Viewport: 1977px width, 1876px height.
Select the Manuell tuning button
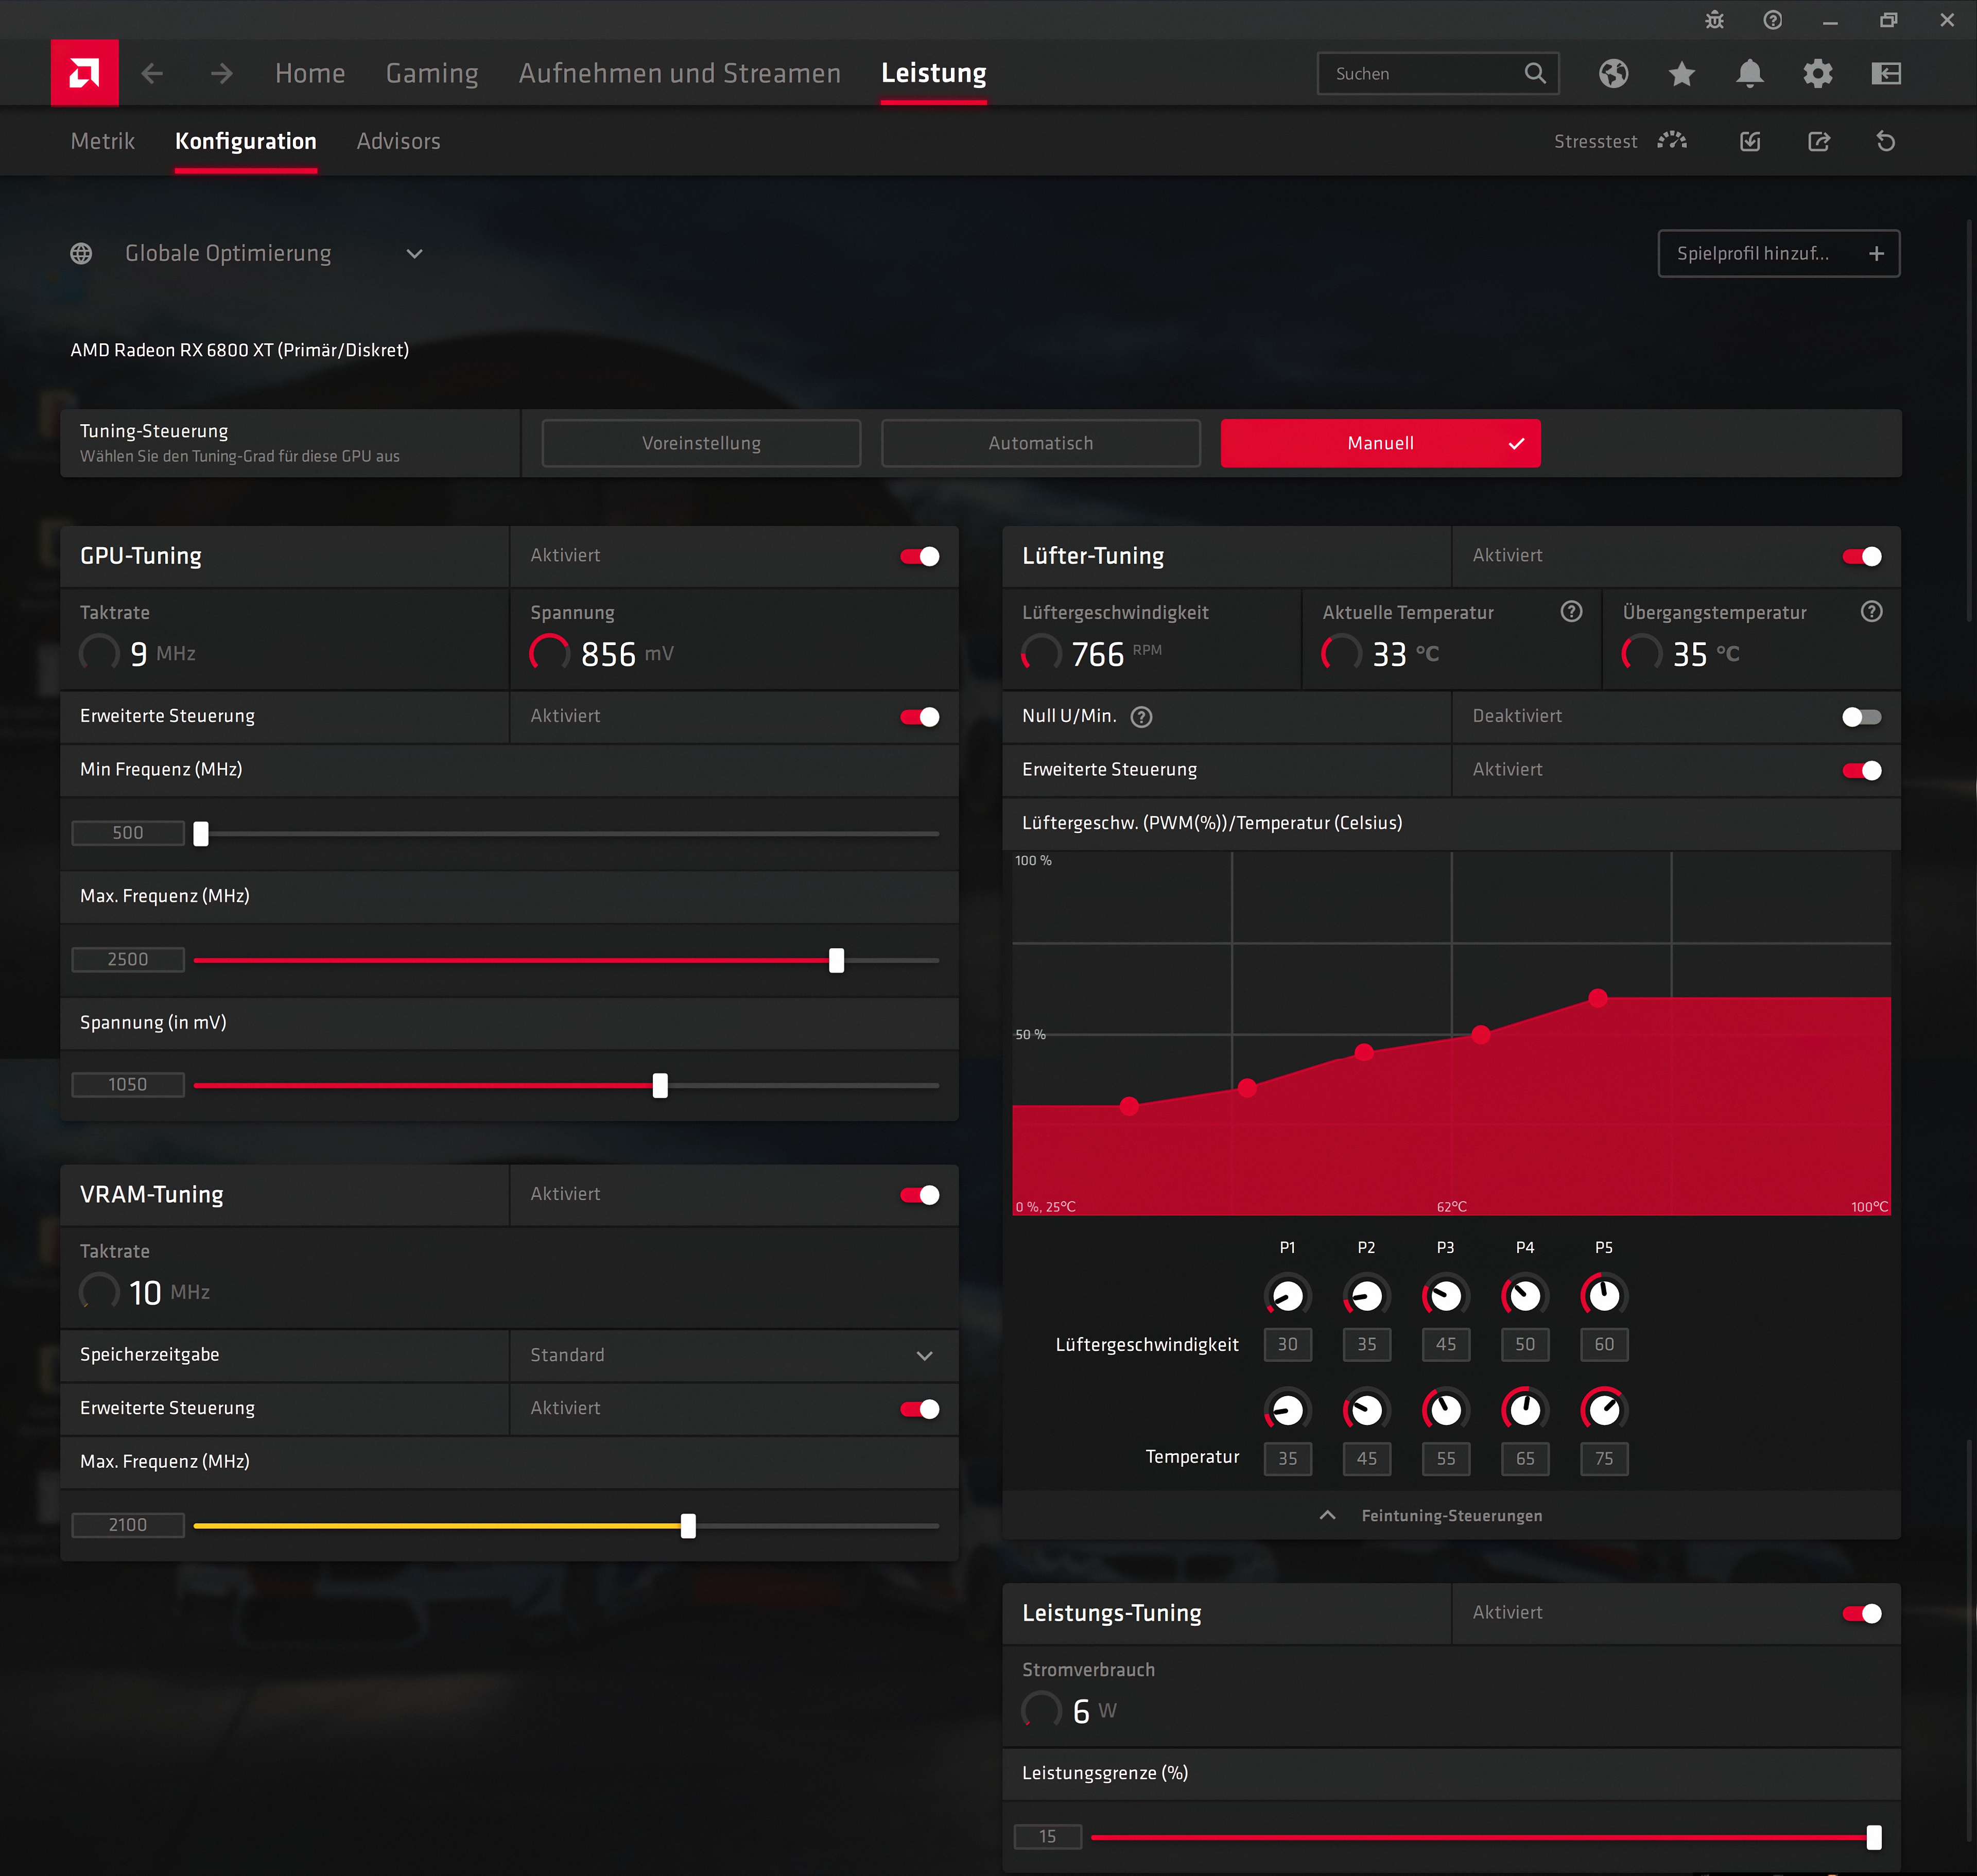click(x=1380, y=443)
